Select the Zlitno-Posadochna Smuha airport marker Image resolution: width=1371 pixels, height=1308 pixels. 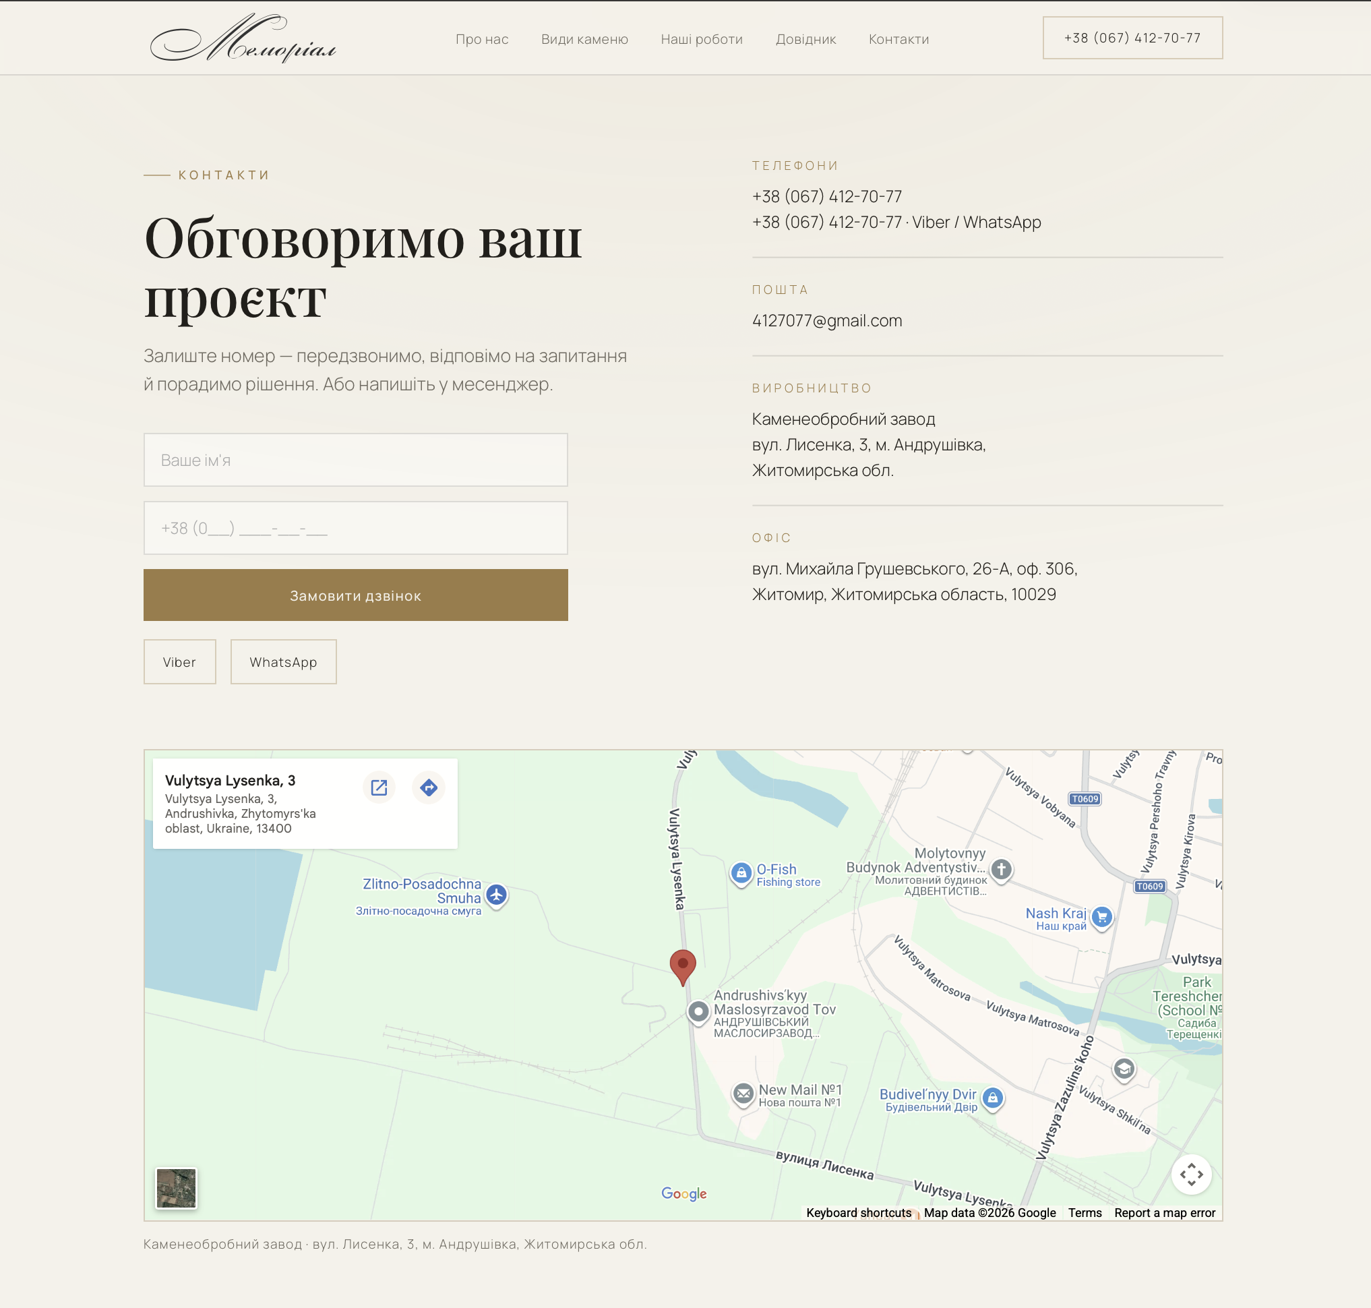pyautogui.click(x=496, y=895)
